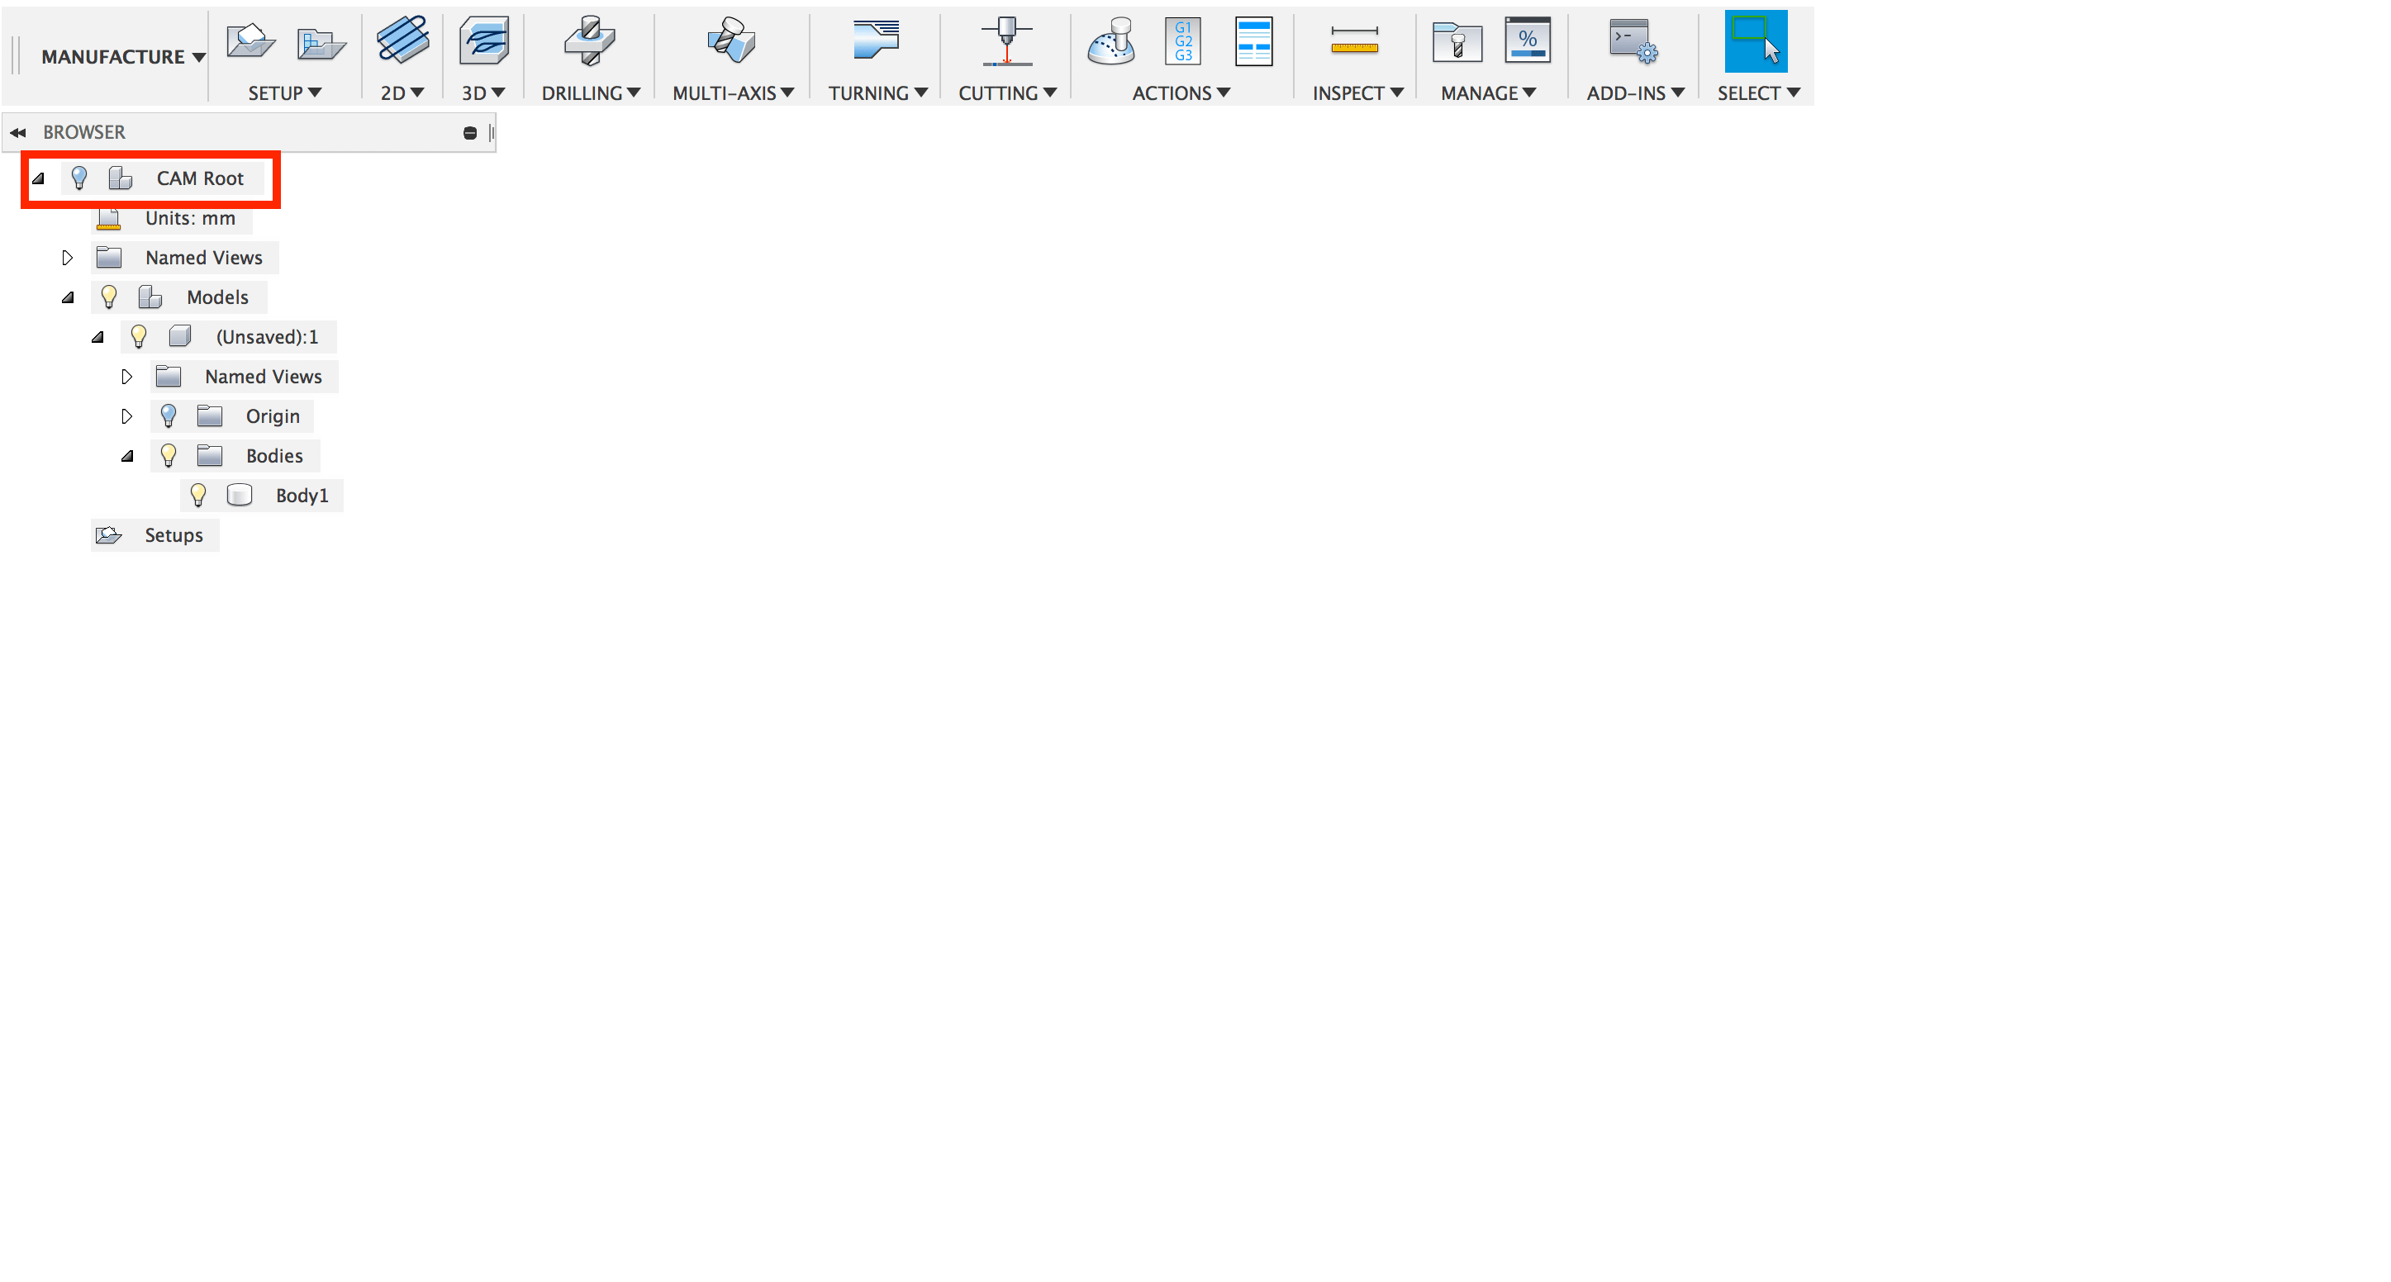Click the 3D adaptive clearing icon
This screenshot has height=1282, width=2391.
[482, 42]
